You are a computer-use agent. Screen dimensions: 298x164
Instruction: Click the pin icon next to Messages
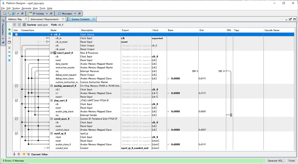coord(75,13)
